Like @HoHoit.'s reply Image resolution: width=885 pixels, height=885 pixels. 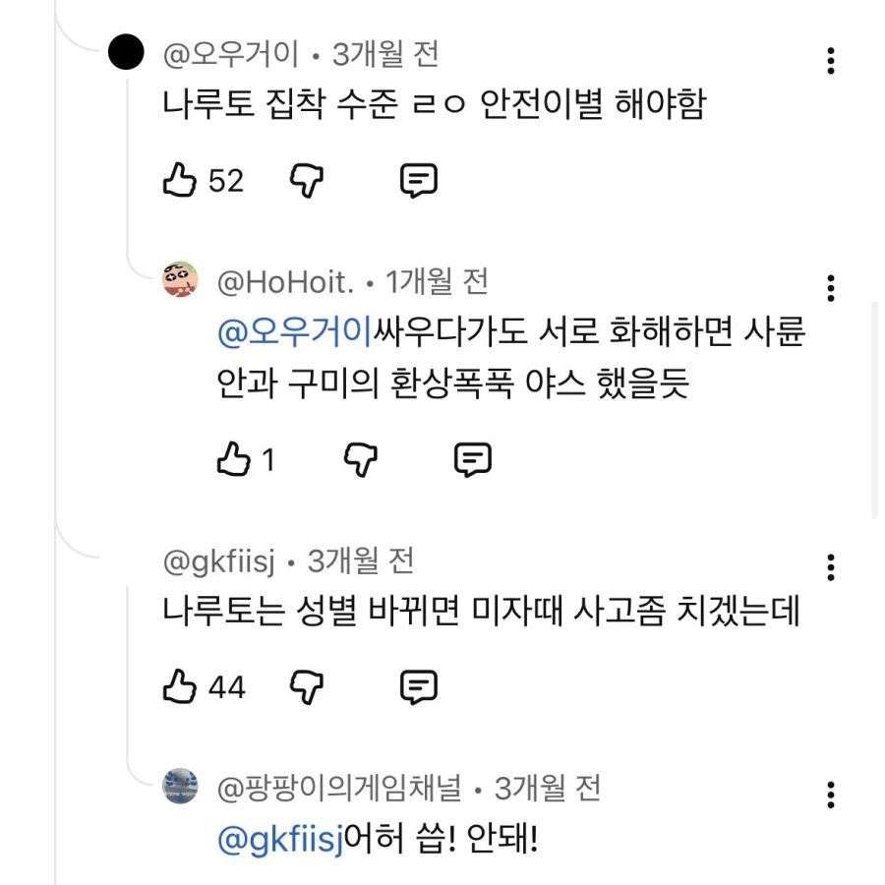236,458
